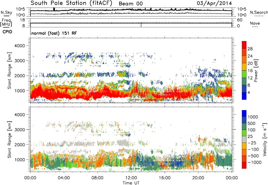Click the left '10^5' noise axis label
The height and width of the screenshot is (185, 268).
coord(20,9)
